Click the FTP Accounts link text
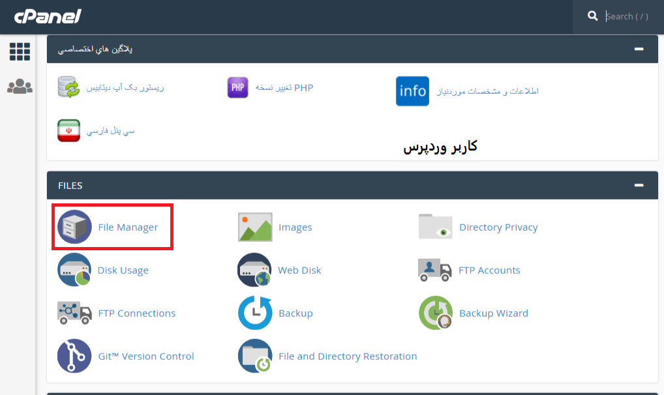This screenshot has width=664, height=395. tap(489, 270)
